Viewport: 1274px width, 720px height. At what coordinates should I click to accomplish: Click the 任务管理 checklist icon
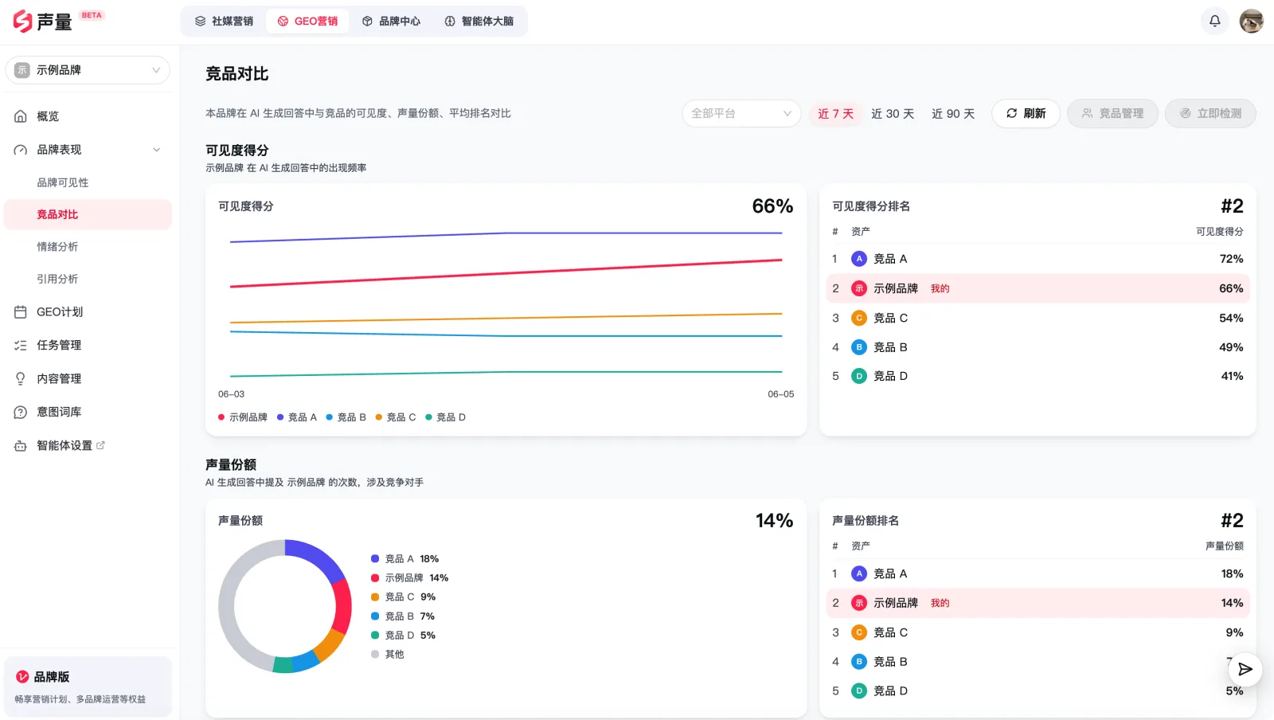pyautogui.click(x=21, y=346)
